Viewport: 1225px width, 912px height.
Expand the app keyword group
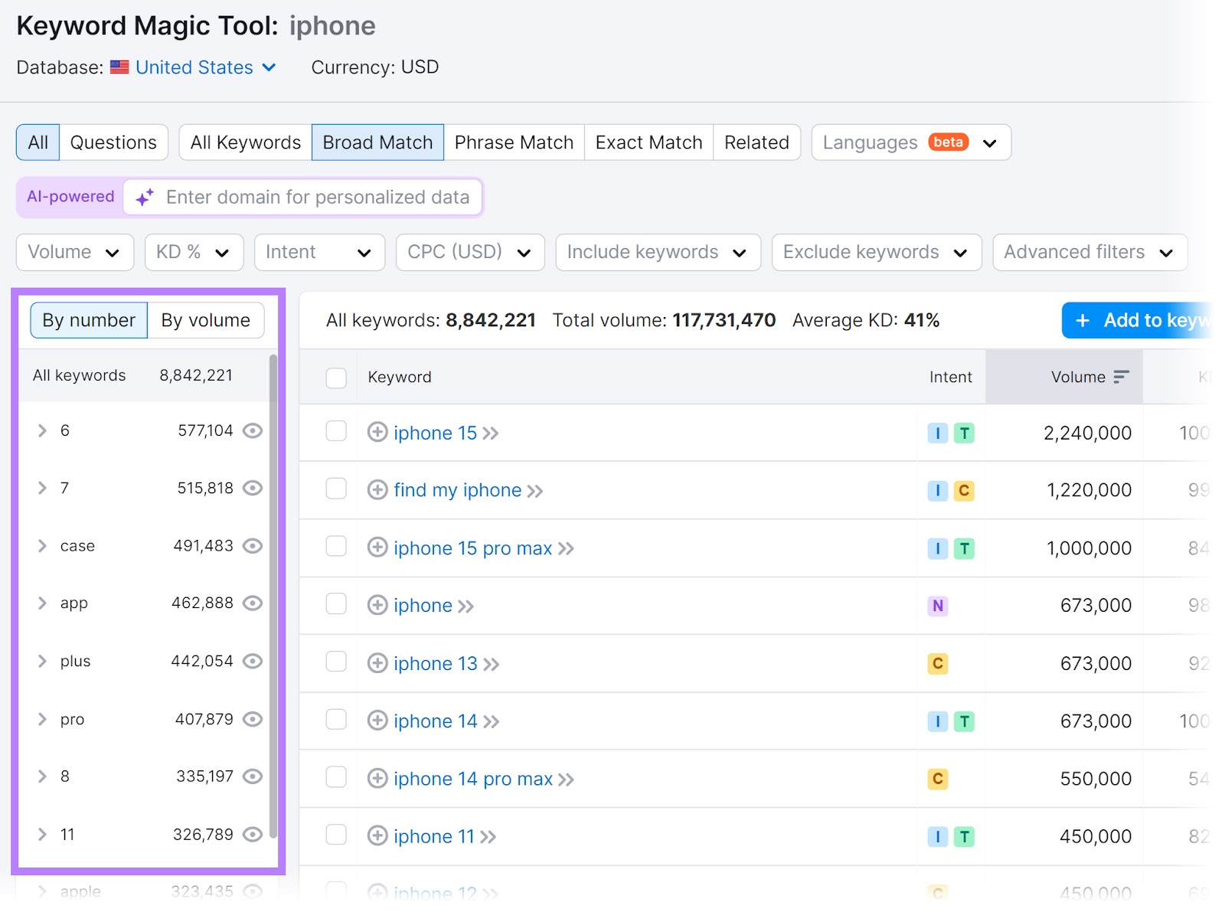click(x=42, y=603)
